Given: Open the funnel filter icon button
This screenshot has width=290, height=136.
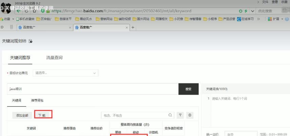Looking at the screenshot, I should pos(180,115).
